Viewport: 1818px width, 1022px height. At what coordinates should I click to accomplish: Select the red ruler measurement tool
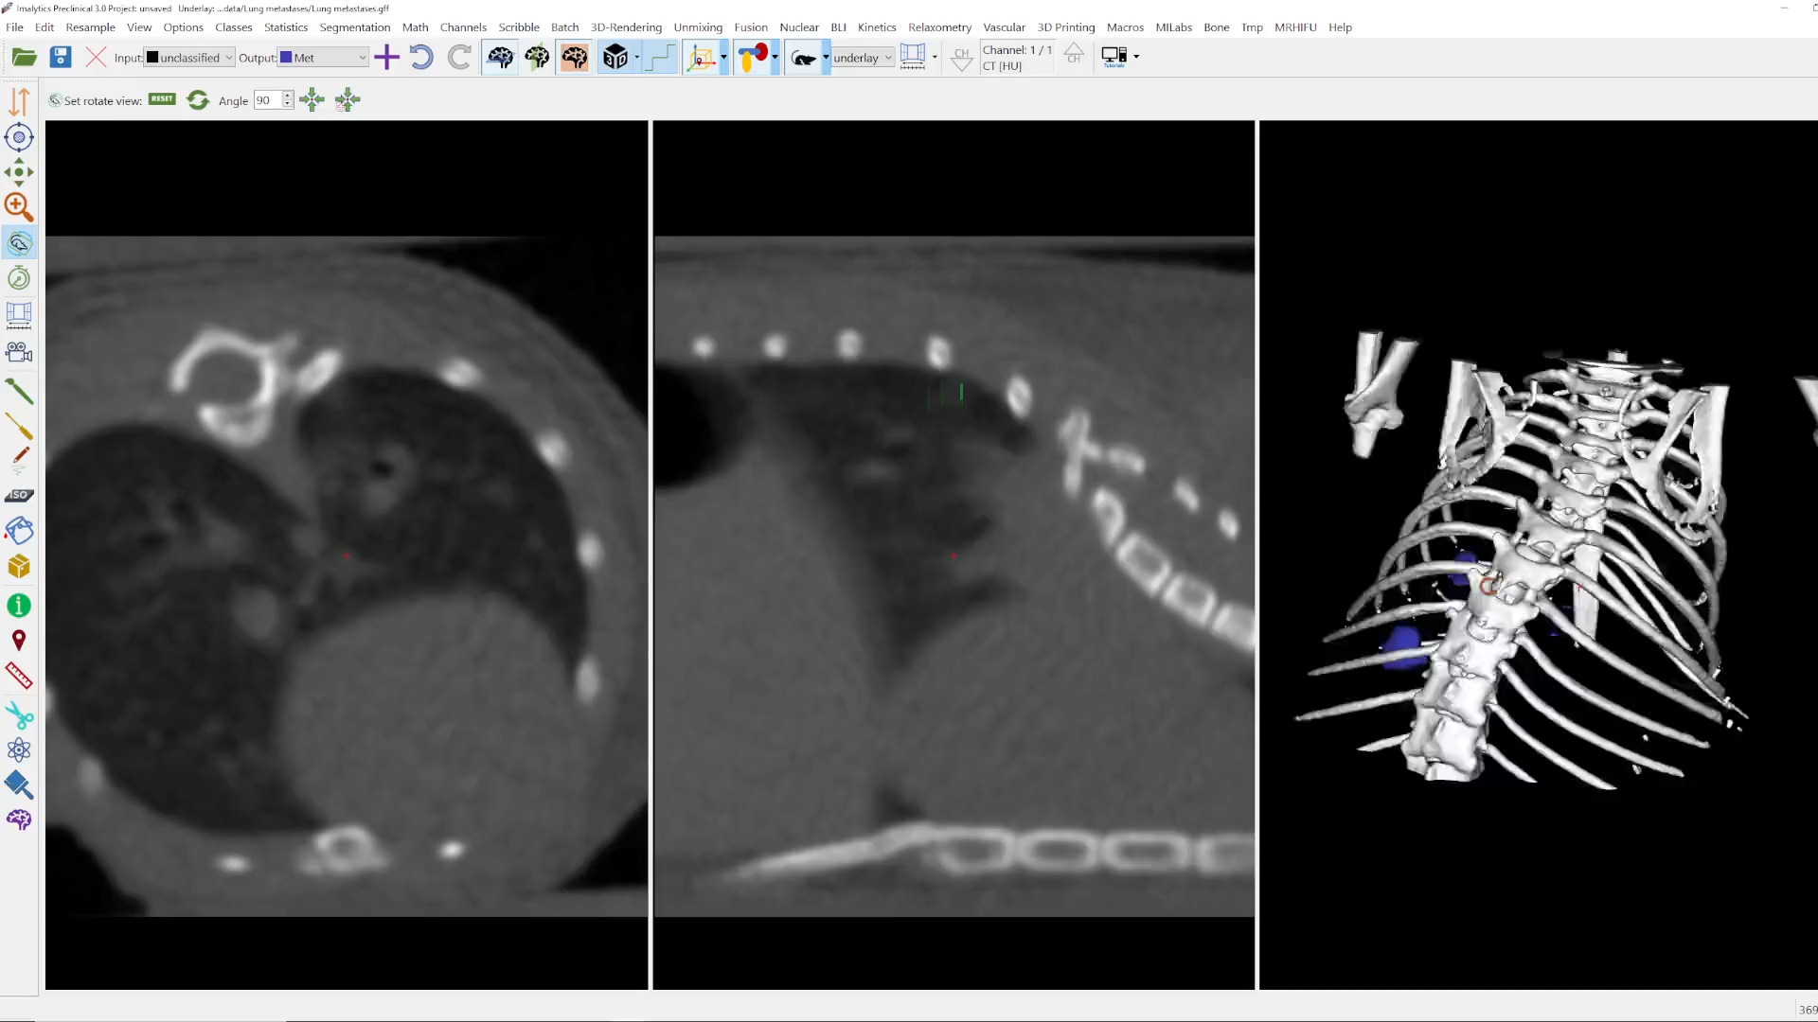point(19,676)
